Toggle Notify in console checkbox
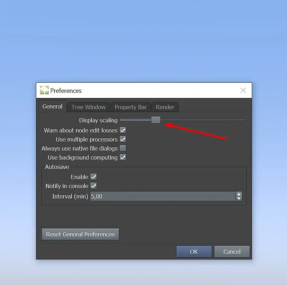The width and height of the screenshot is (287, 285). tap(93, 186)
